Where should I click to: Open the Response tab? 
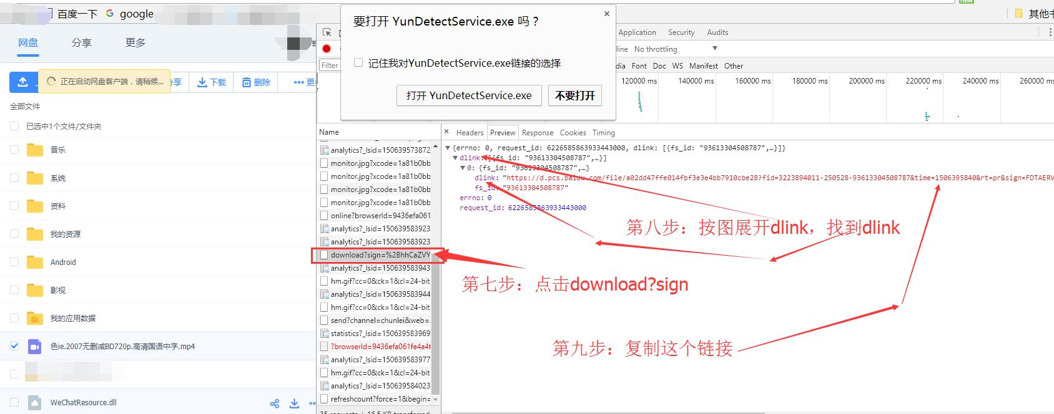tap(538, 132)
